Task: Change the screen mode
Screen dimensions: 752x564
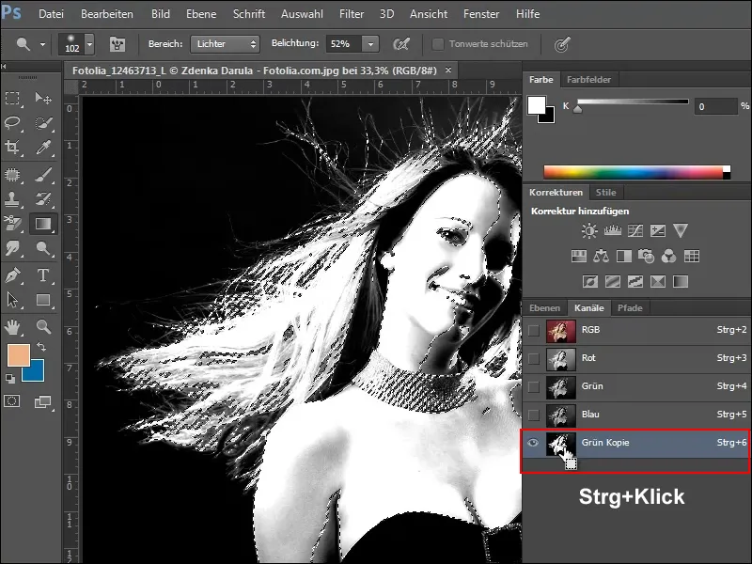Action: [x=43, y=402]
